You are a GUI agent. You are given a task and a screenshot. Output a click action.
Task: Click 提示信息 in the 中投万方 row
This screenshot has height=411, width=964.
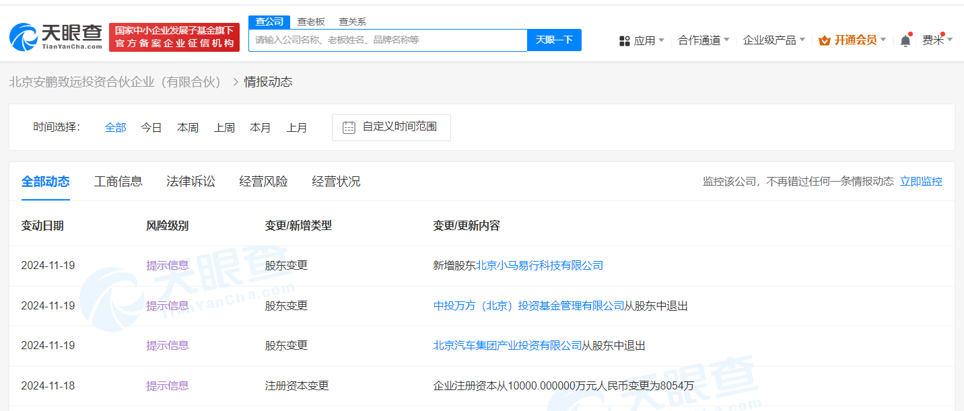pyautogui.click(x=168, y=306)
